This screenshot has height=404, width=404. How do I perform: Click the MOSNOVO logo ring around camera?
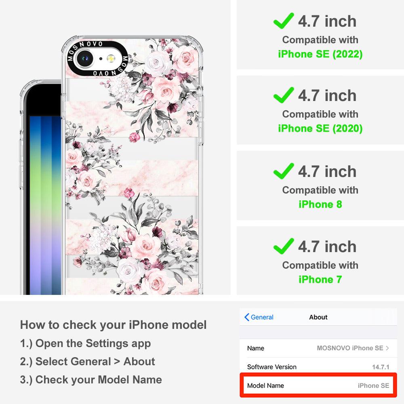point(98,59)
